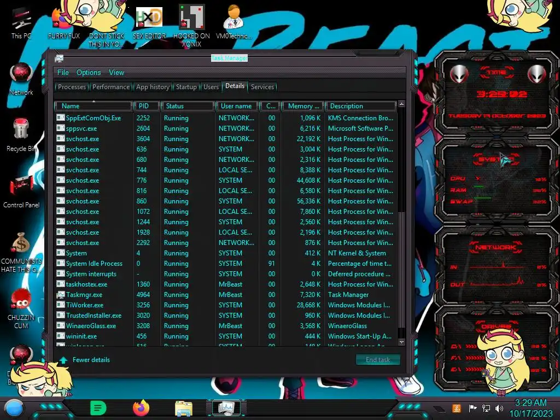Switch to the App history tab
Image resolution: width=560 pixels, height=420 pixels.
(153, 87)
